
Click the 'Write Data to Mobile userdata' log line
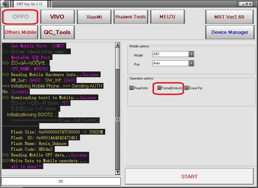coord(44,161)
